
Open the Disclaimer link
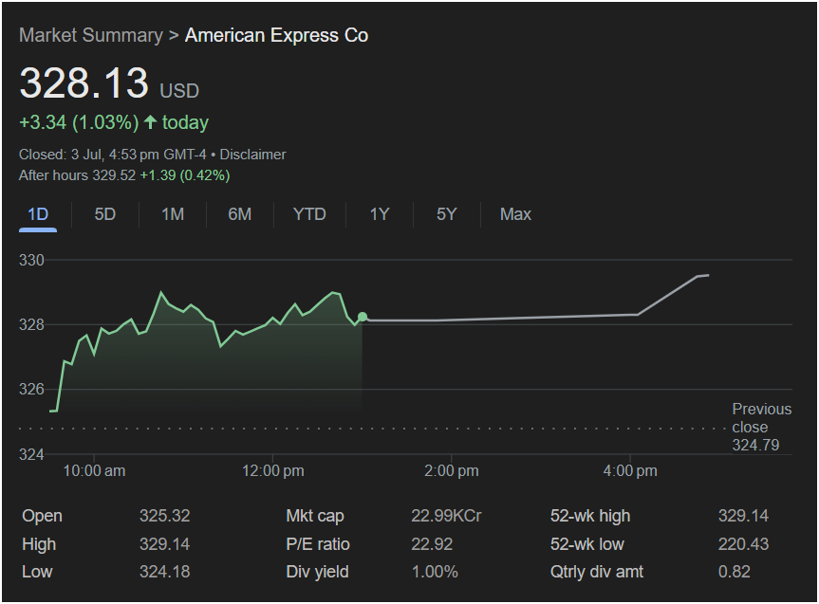pos(252,155)
